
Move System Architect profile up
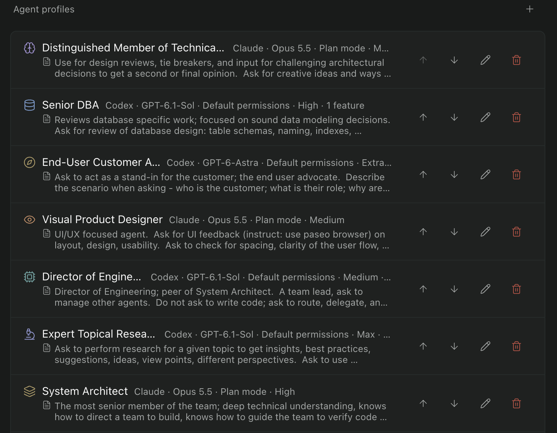[x=424, y=403]
